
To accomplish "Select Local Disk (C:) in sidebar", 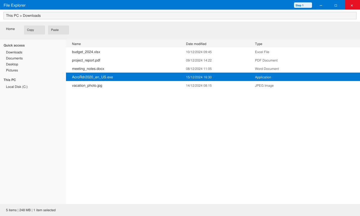I will point(17,87).
